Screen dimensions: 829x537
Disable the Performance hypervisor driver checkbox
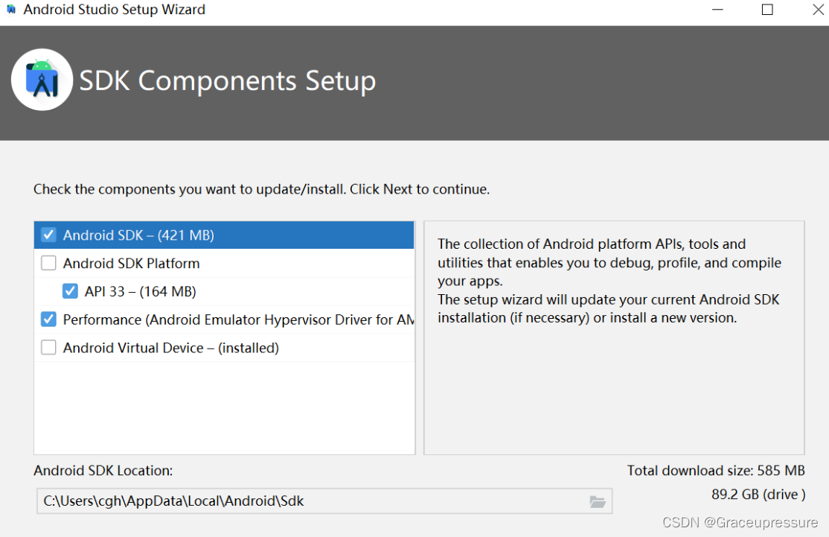48,319
